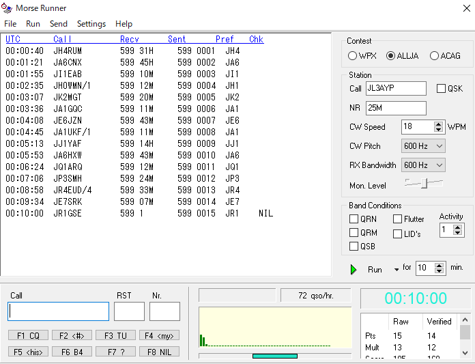This screenshot has height=364, width=475.
Task: Click the station NR field 25M
Action: click(x=396, y=108)
